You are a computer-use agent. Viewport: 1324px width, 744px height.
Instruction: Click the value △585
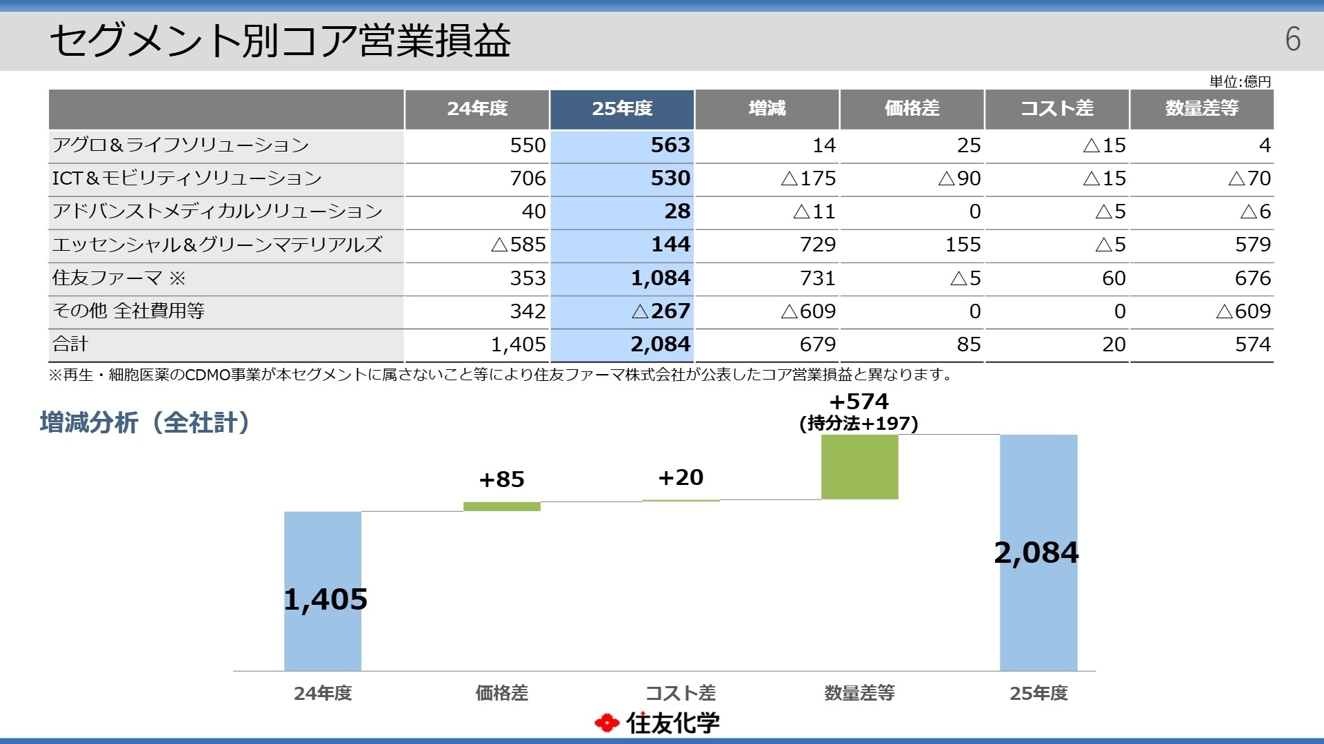pos(518,245)
